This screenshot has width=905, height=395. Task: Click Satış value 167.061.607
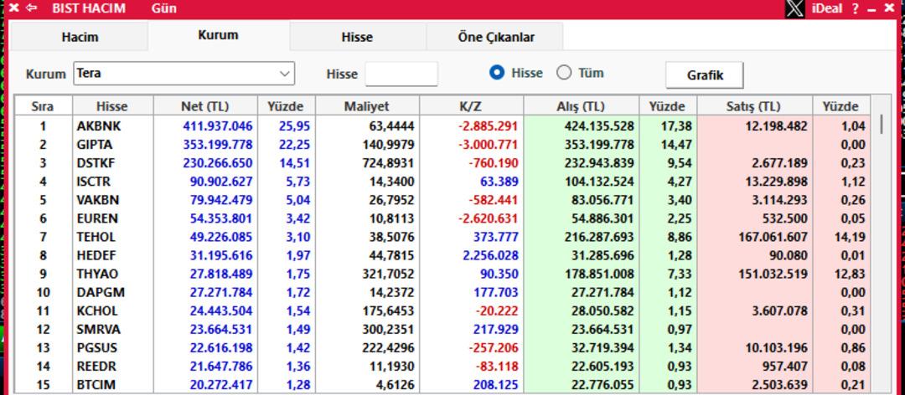pyautogui.click(x=773, y=237)
